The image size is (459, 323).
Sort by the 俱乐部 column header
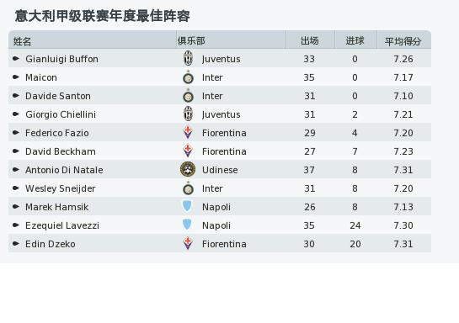191,40
